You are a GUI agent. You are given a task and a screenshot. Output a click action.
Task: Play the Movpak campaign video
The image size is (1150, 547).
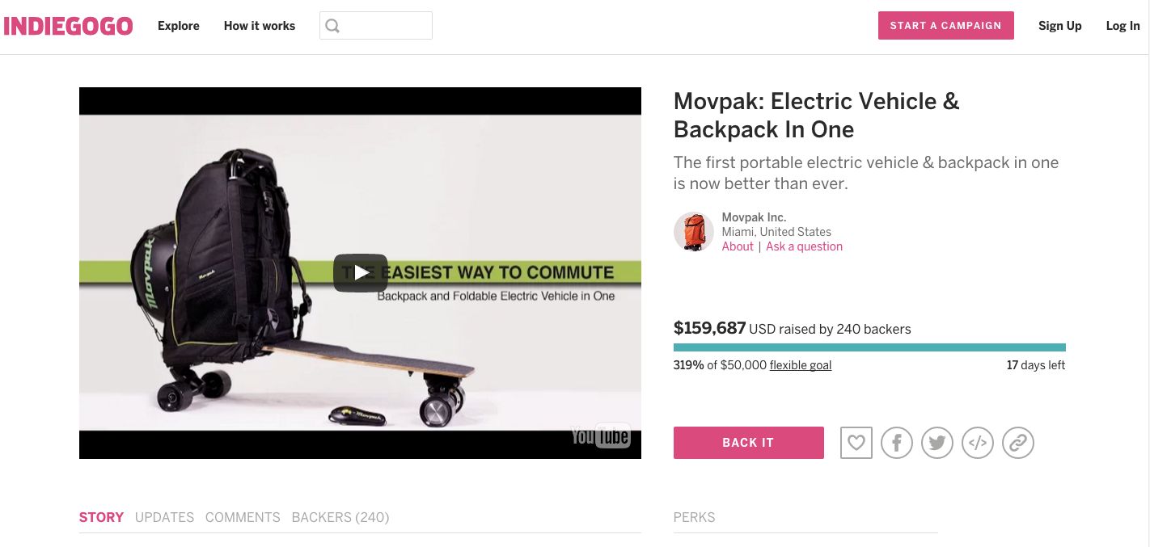click(x=360, y=273)
